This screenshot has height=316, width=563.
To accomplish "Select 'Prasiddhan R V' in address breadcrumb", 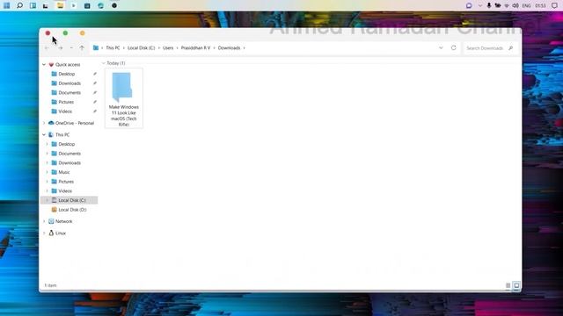I will coord(195,47).
